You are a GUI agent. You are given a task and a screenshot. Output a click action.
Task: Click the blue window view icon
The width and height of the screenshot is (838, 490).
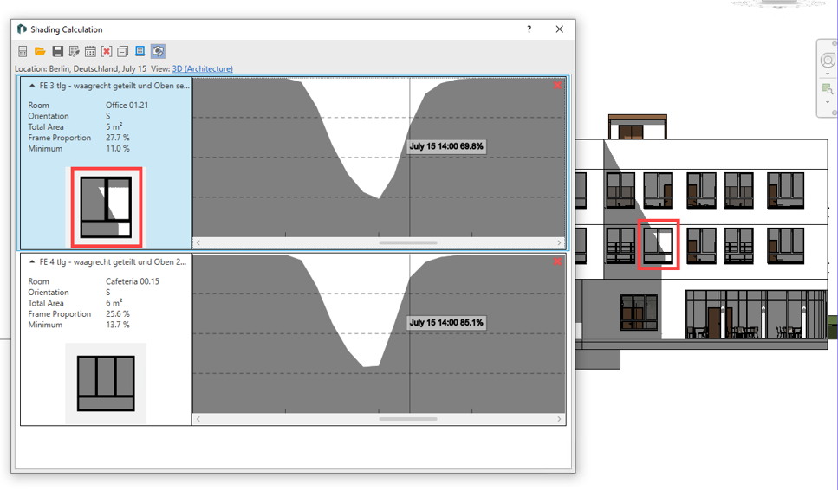[x=140, y=52]
